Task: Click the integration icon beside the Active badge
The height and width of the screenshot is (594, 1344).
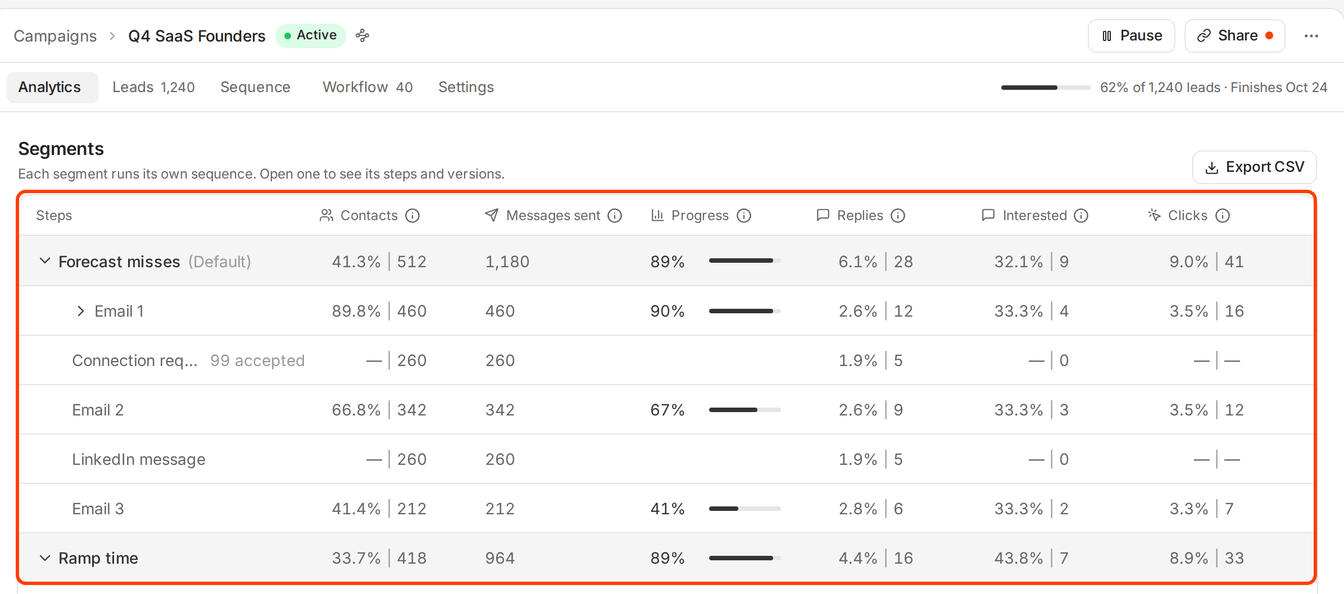Action: (362, 36)
